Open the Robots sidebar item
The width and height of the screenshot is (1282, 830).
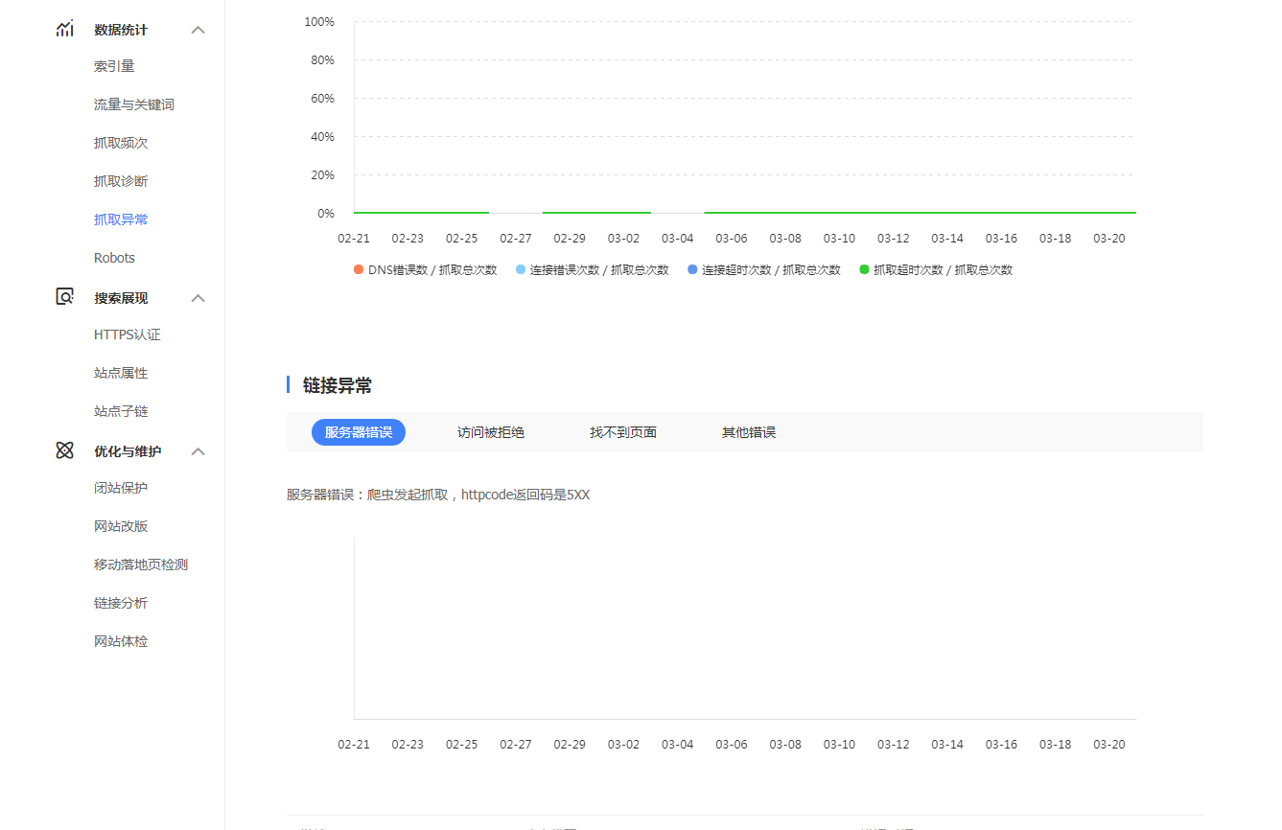click(x=114, y=258)
